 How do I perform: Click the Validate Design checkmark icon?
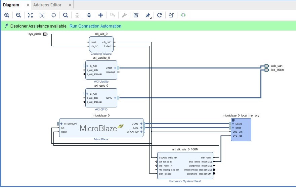pos(136,15)
